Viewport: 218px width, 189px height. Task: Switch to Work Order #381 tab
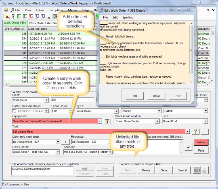pos(15,23)
